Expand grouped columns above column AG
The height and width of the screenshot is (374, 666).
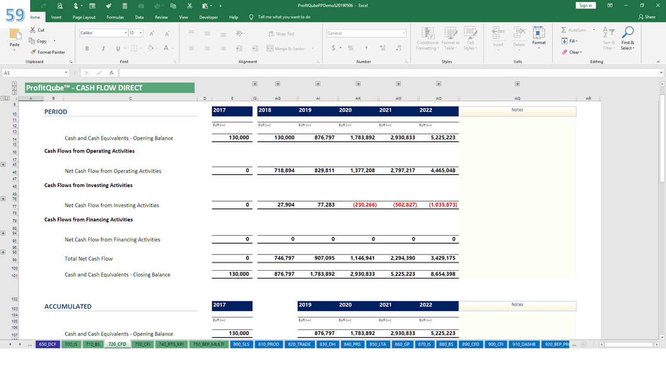tap(278, 84)
